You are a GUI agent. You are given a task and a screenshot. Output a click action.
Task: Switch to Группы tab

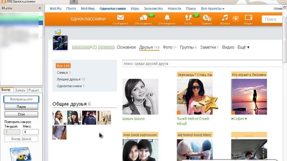point(188,47)
